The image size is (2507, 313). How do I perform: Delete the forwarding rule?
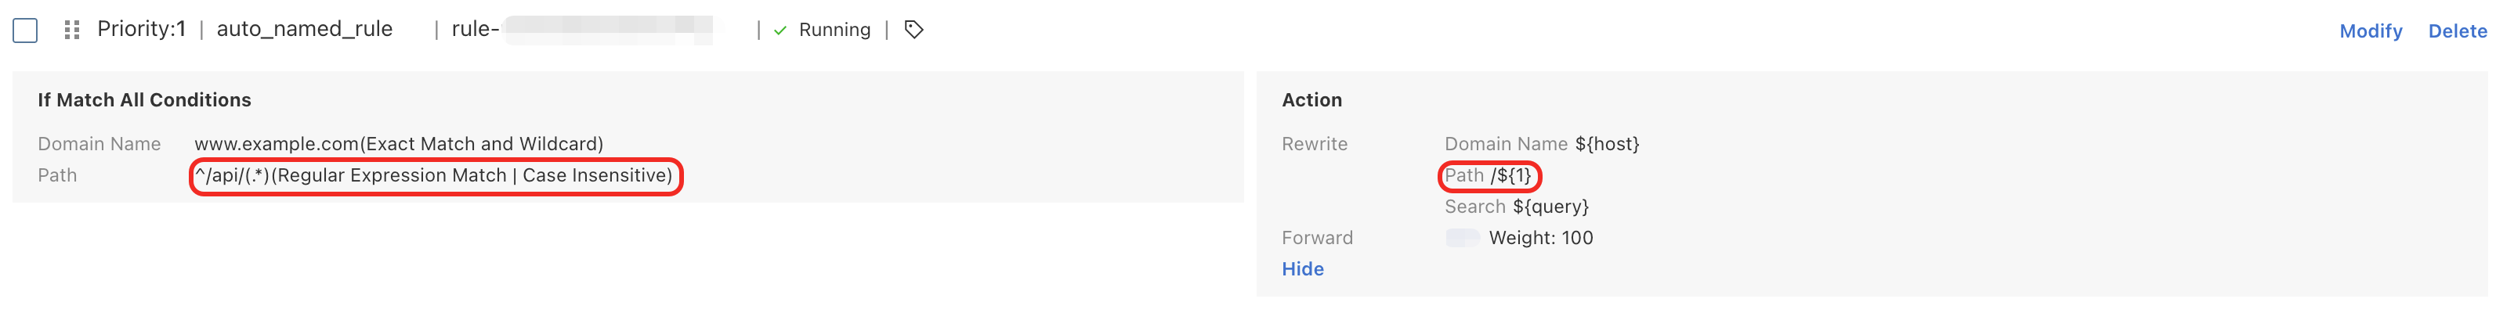(2456, 31)
